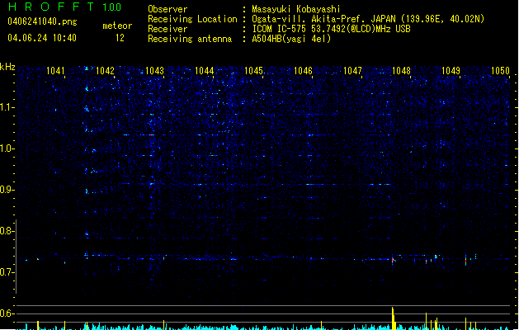Image resolution: width=519 pixels, height=330 pixels.
Task: Select observer name Masayuki Kobayashi
Action: [296, 9]
